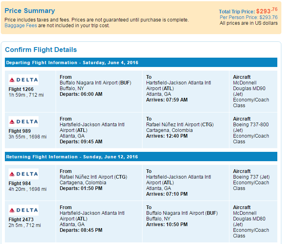The image size is (283, 244).
Task: Click Arrives 12:40 PM in Cartagena
Action: 167,136
